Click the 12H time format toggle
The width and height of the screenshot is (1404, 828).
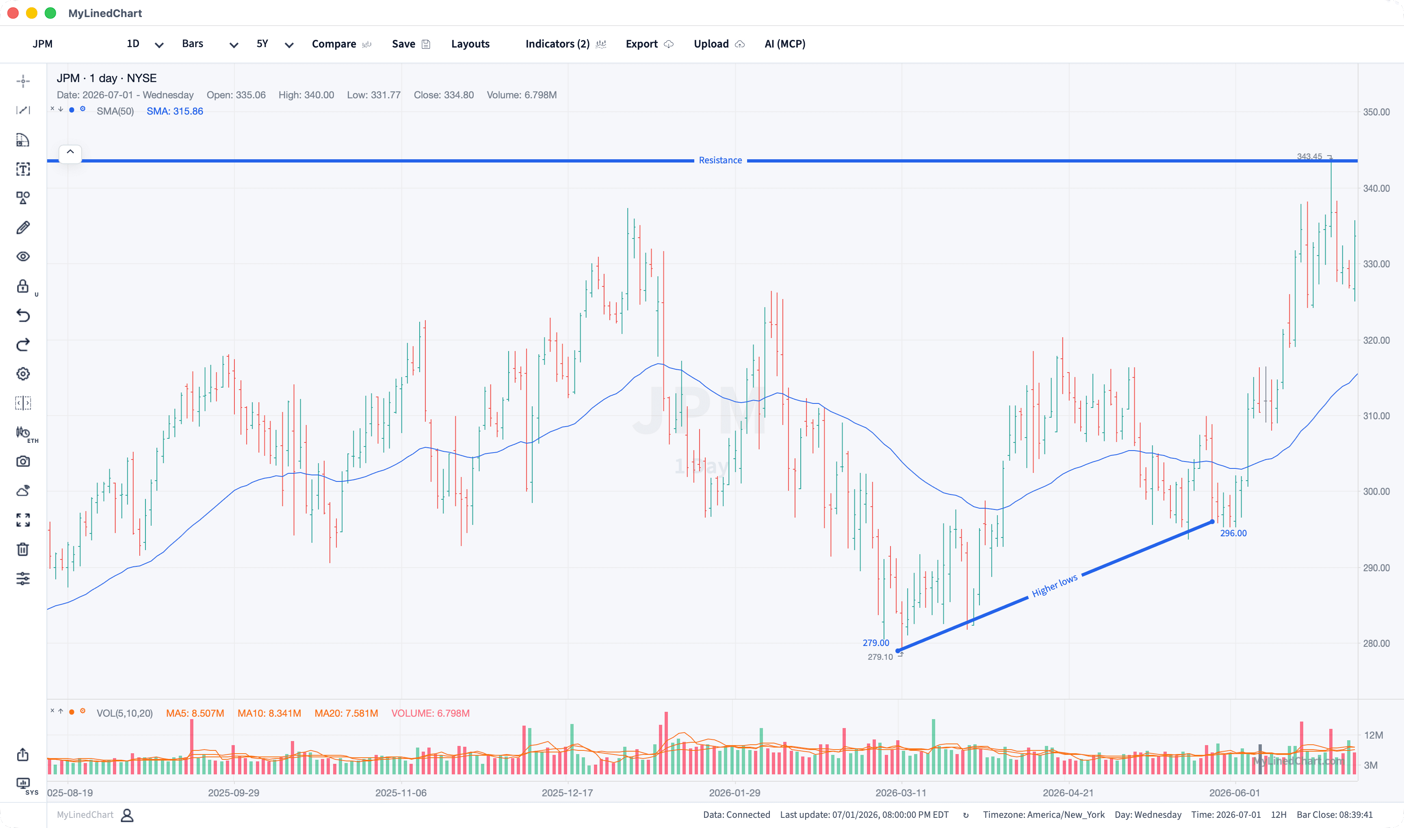click(x=1278, y=815)
